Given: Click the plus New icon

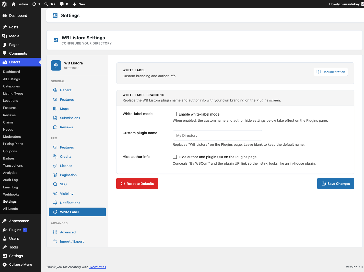Looking at the screenshot, I should (x=75, y=4).
